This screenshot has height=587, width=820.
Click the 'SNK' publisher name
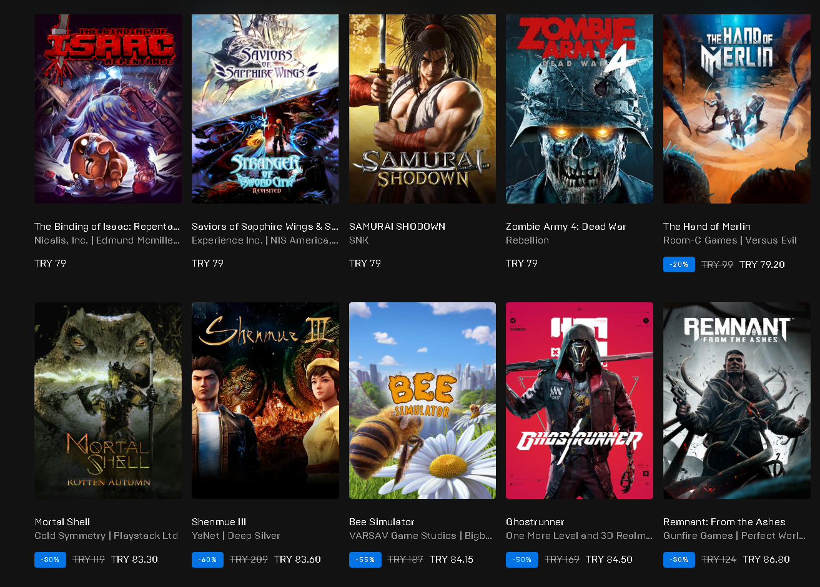pos(359,240)
